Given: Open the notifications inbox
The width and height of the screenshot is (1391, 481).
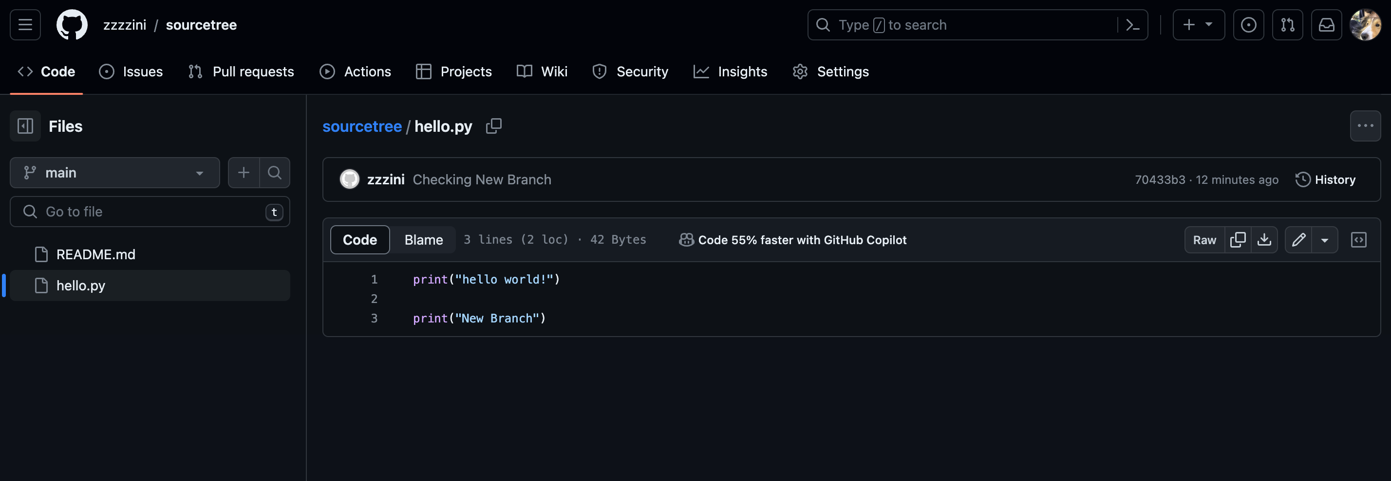Looking at the screenshot, I should pyautogui.click(x=1326, y=25).
